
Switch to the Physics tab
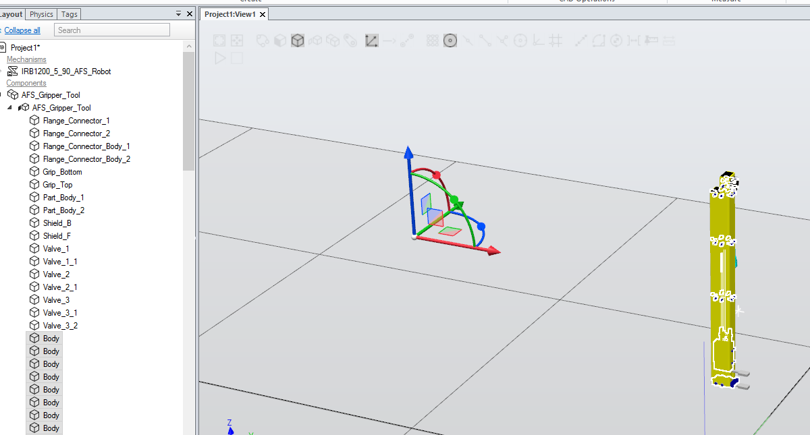42,14
